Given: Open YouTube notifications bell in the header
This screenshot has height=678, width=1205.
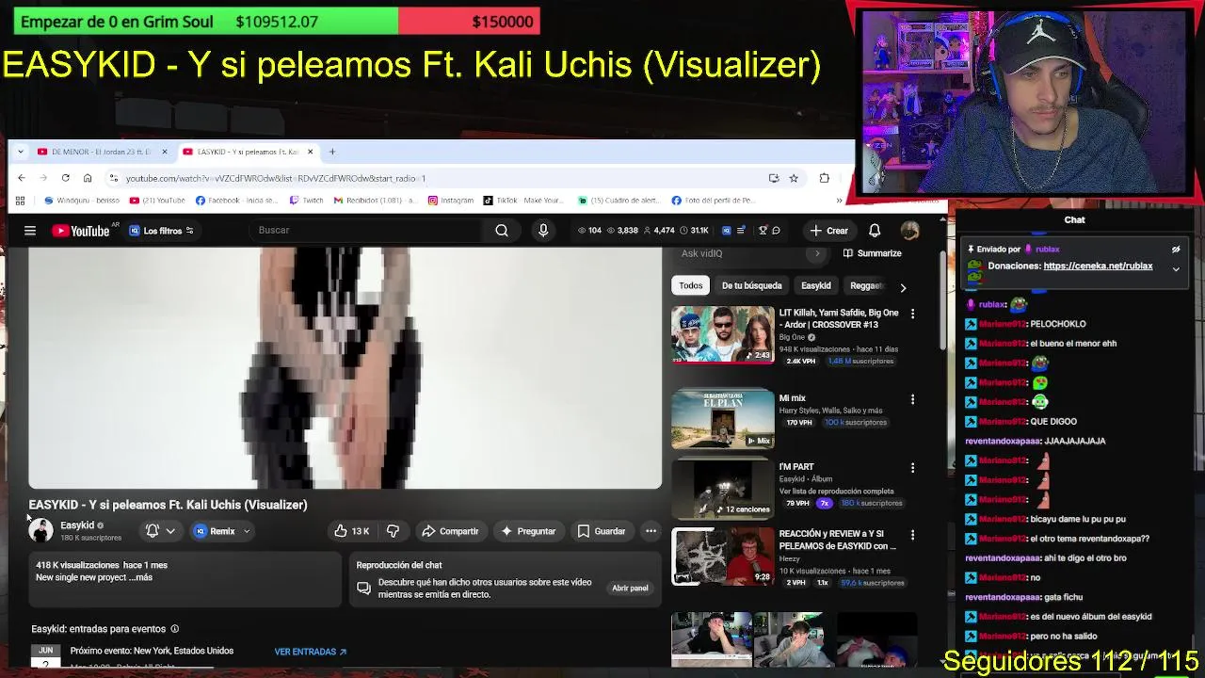Looking at the screenshot, I should 875,231.
